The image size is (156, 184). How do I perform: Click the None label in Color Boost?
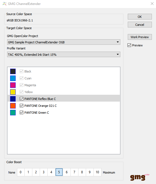coord(12,172)
